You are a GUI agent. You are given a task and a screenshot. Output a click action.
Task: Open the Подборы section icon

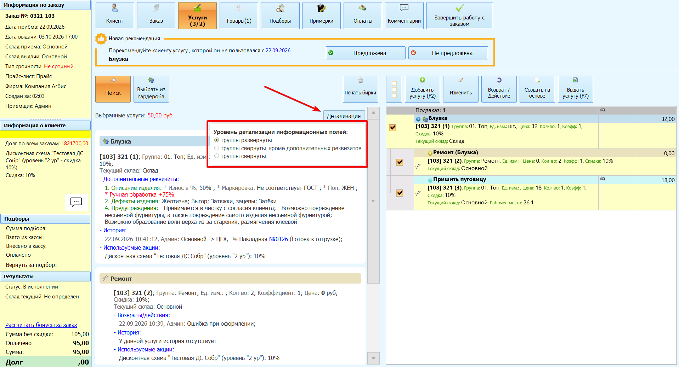point(280,16)
